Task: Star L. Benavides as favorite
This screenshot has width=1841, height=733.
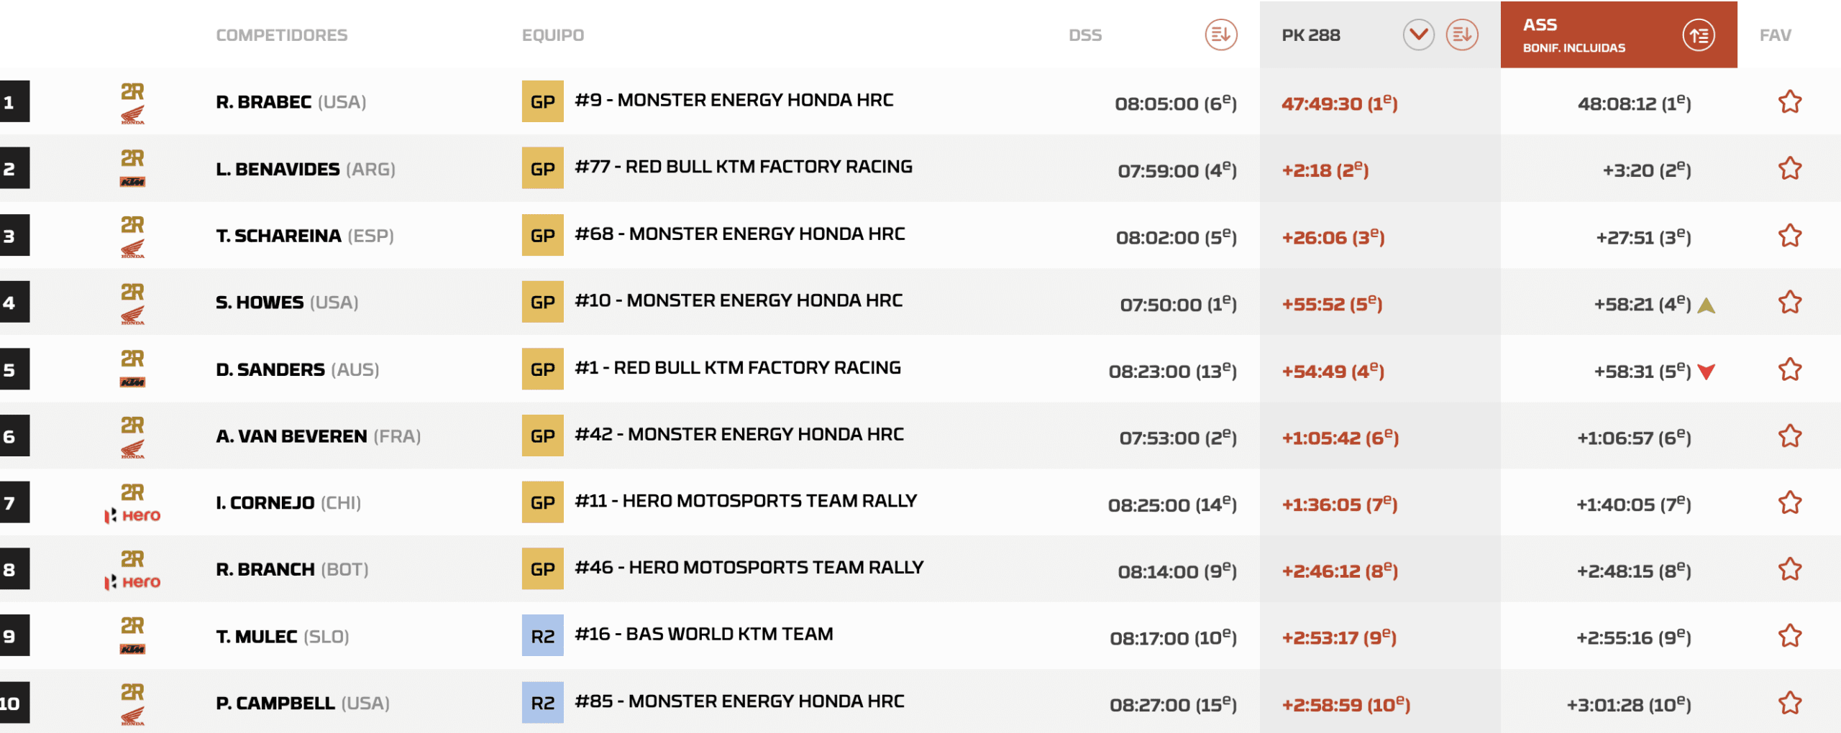Action: coord(1789,169)
